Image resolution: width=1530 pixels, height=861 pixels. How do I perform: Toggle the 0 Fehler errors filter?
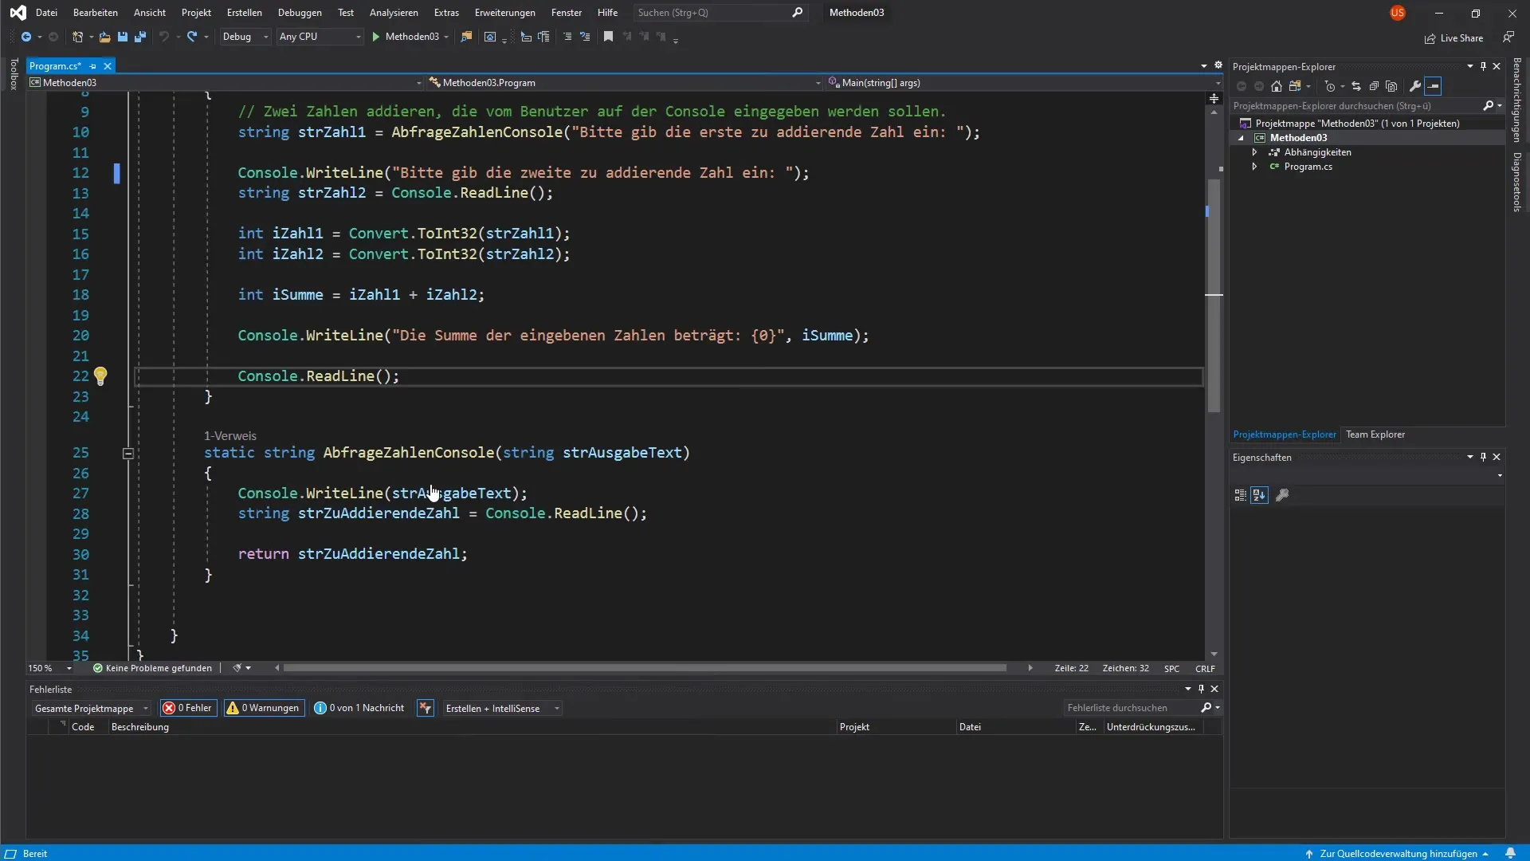pyautogui.click(x=189, y=708)
